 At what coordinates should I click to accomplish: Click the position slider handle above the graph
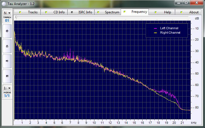pyautogui.click(x=16, y=17)
